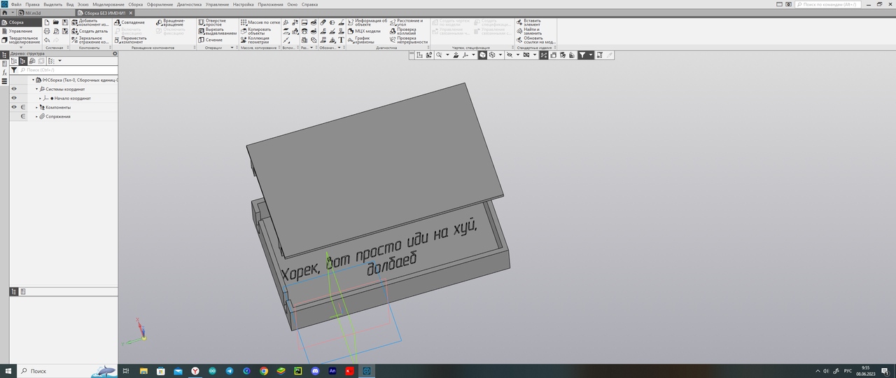
Task: Select Distance and angle measurement
Action: point(407,22)
